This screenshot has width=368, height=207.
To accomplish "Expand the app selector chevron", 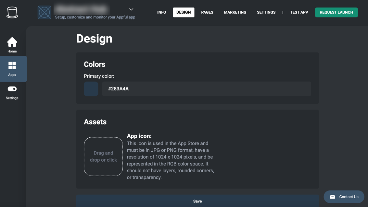I will click(x=131, y=9).
